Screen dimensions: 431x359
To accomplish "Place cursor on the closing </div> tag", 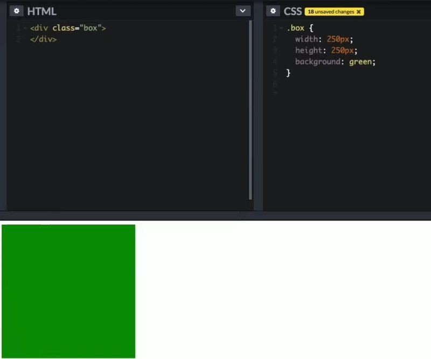I will (43, 39).
